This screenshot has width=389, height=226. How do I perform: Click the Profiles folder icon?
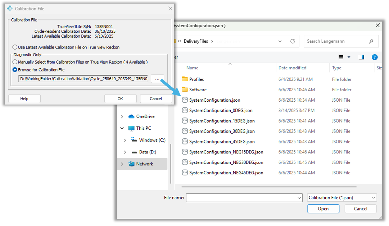185,79
